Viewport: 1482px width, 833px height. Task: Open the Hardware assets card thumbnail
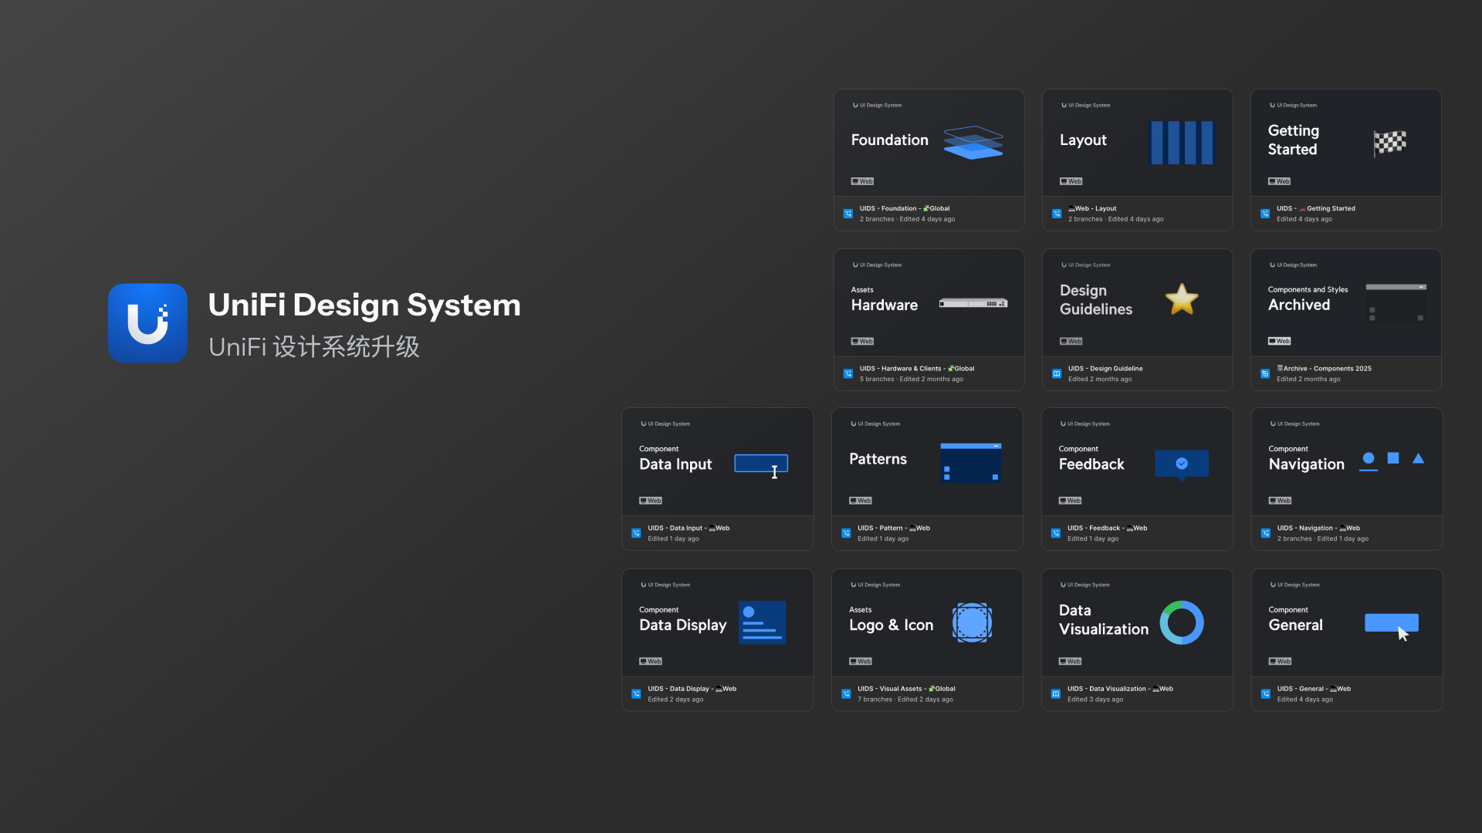coord(929,302)
